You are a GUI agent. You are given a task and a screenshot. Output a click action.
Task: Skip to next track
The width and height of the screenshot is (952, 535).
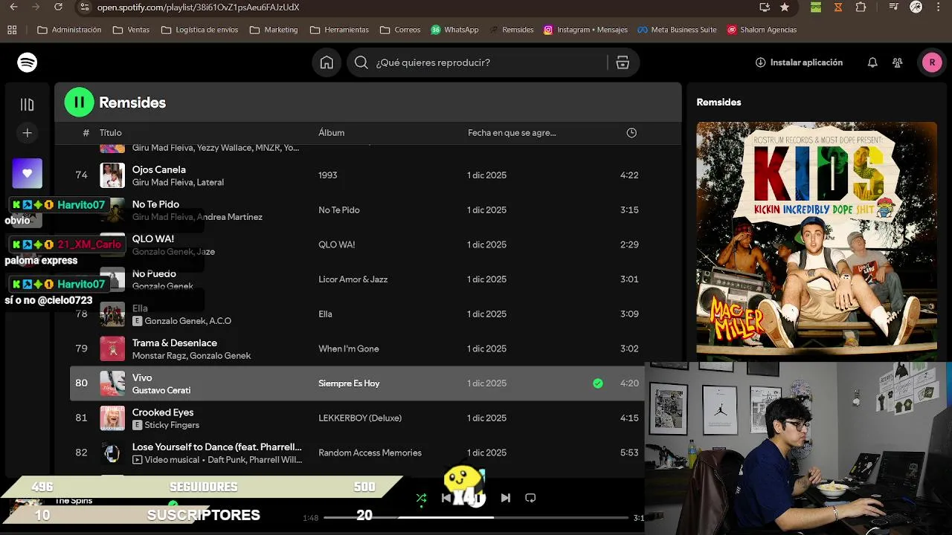coord(506,498)
